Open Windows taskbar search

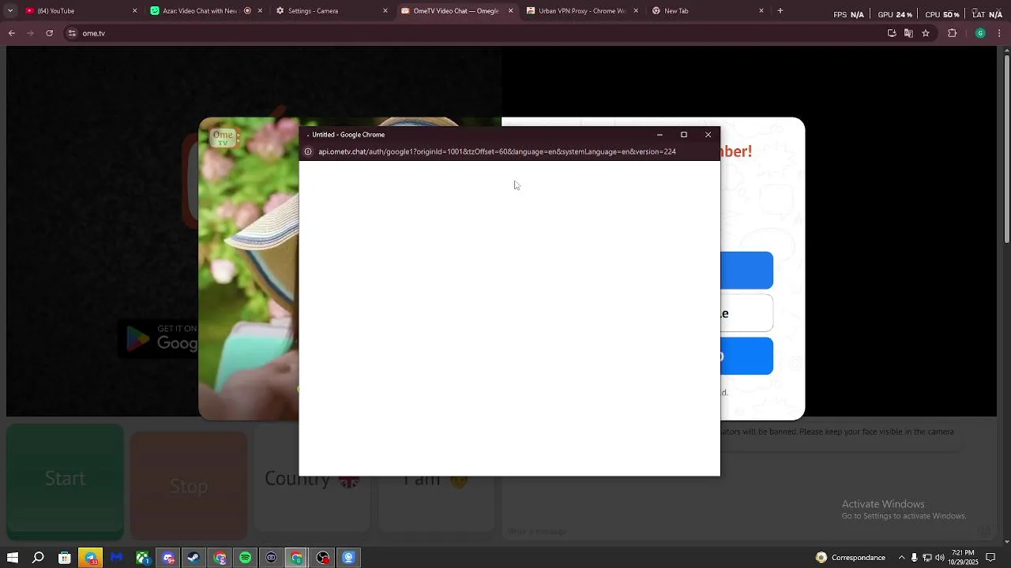pos(38,558)
